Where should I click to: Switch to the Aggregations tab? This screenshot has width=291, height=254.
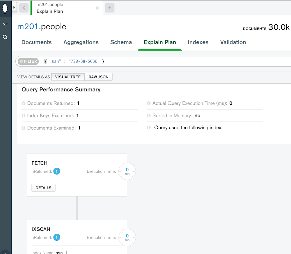point(81,42)
